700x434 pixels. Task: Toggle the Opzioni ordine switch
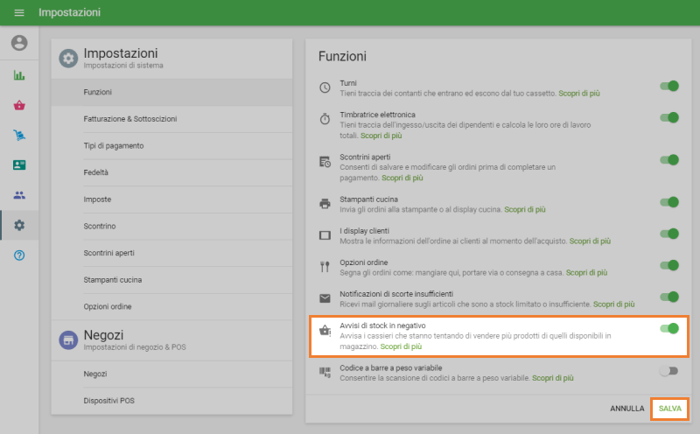point(669,265)
